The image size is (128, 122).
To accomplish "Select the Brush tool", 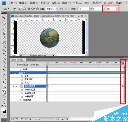I will [4, 46].
